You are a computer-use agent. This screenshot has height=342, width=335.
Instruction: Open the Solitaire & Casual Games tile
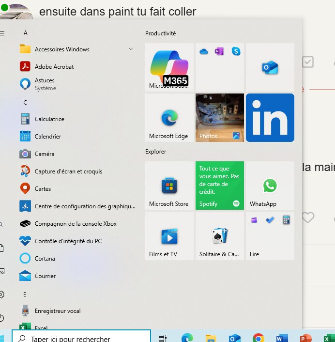point(220,236)
